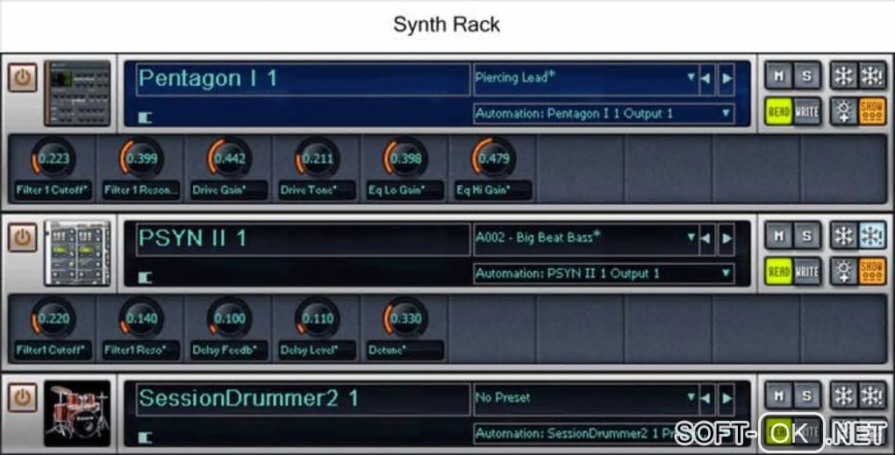Click the small icon under Pentagon I 1 name
The height and width of the screenshot is (455, 895).
(146, 117)
